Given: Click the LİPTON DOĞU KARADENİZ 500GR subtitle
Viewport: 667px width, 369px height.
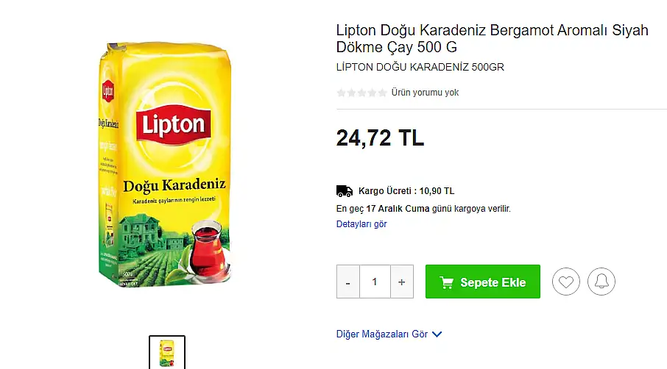Looking at the screenshot, I should coord(420,67).
